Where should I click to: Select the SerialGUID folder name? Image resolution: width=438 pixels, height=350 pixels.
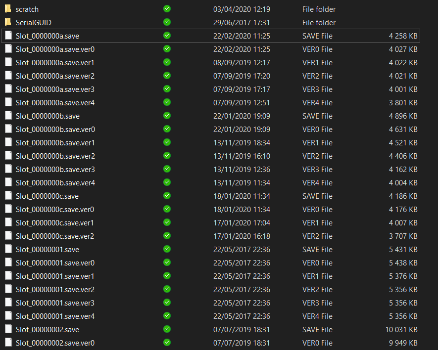(x=34, y=23)
